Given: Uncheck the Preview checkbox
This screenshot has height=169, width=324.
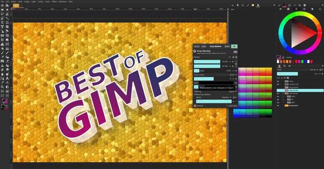Looking at the screenshot, I should (195, 106).
